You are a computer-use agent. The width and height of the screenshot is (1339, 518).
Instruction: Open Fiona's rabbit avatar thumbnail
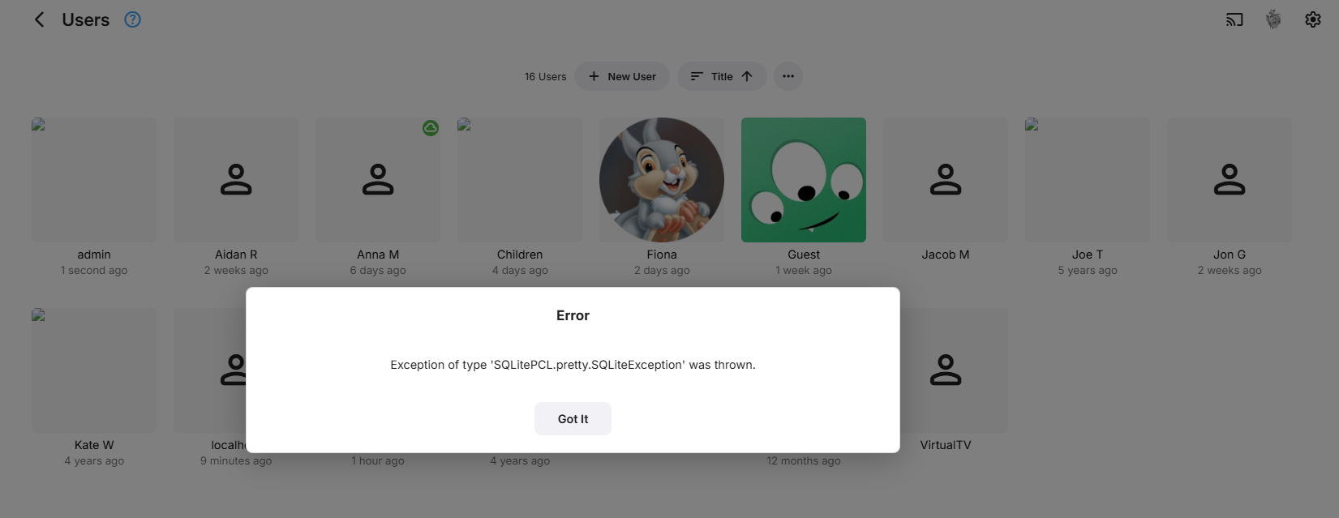point(662,180)
